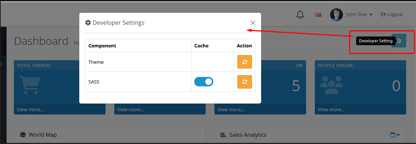Click the World Map globe icon
Viewport: 416px width, 144px height.
23,135
